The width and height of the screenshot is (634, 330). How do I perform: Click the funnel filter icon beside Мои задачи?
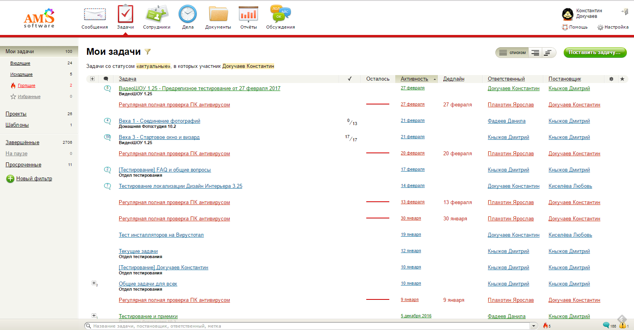click(147, 52)
